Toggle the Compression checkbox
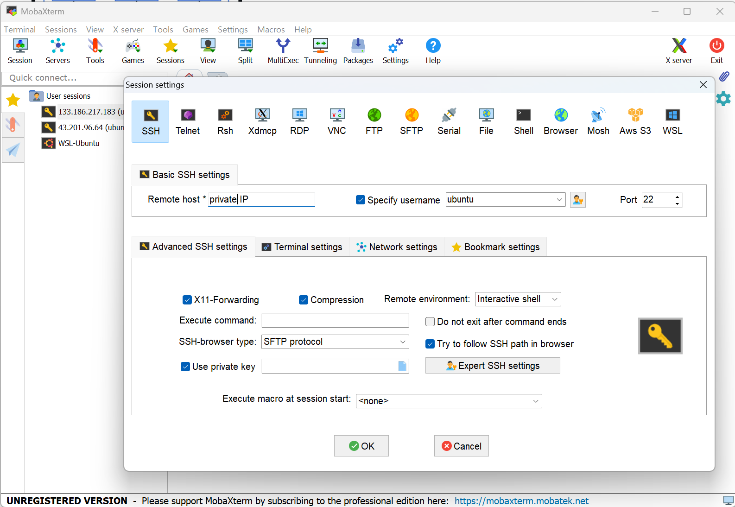The image size is (735, 507). click(304, 300)
